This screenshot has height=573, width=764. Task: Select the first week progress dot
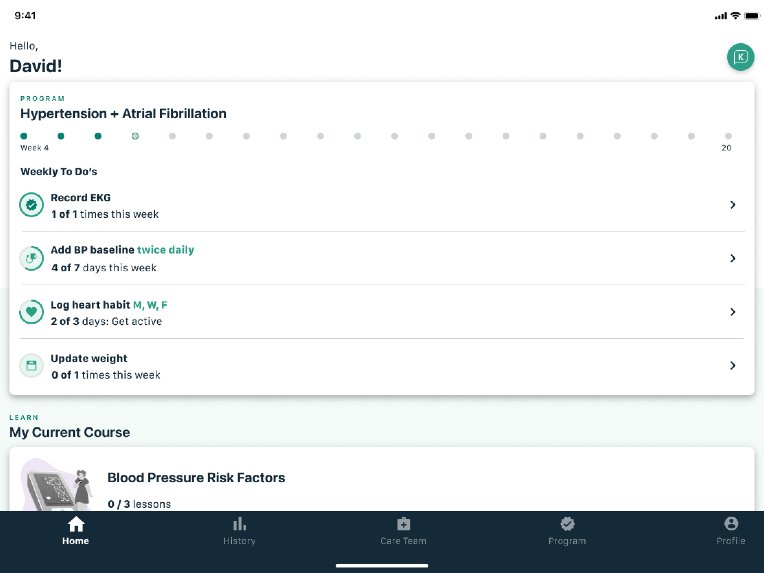tap(24, 136)
